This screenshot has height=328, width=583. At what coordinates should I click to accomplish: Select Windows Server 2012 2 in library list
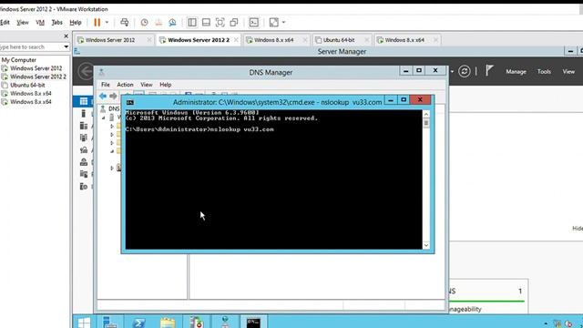35,77
